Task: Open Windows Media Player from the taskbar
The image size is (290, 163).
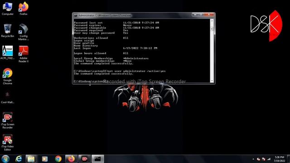Action: click(44, 159)
